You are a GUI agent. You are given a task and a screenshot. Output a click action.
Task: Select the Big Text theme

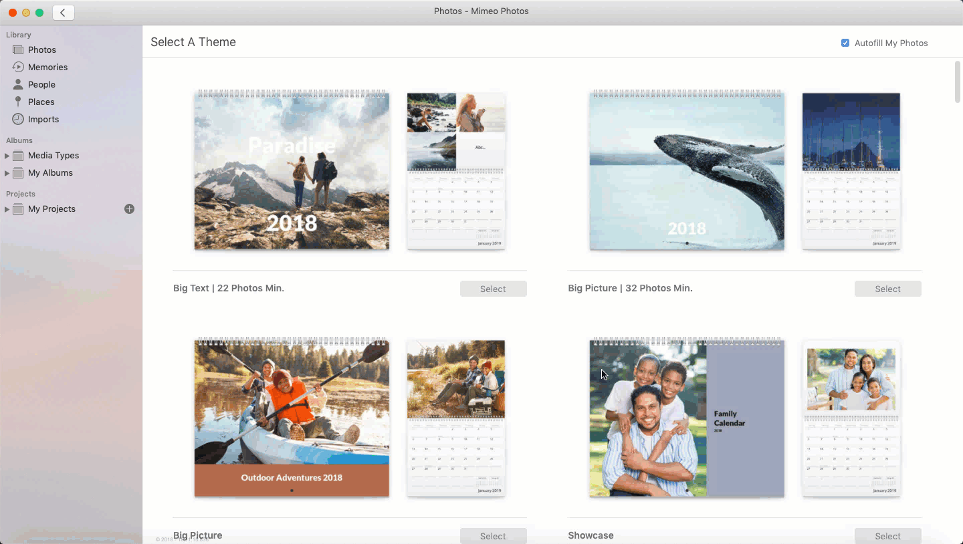tap(494, 289)
